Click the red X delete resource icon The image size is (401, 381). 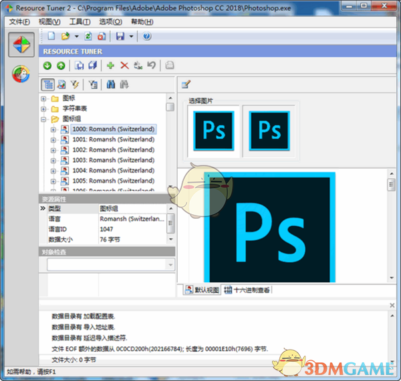tap(124, 65)
